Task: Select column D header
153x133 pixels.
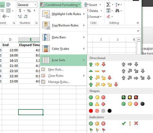Action: (x=10, y=39)
